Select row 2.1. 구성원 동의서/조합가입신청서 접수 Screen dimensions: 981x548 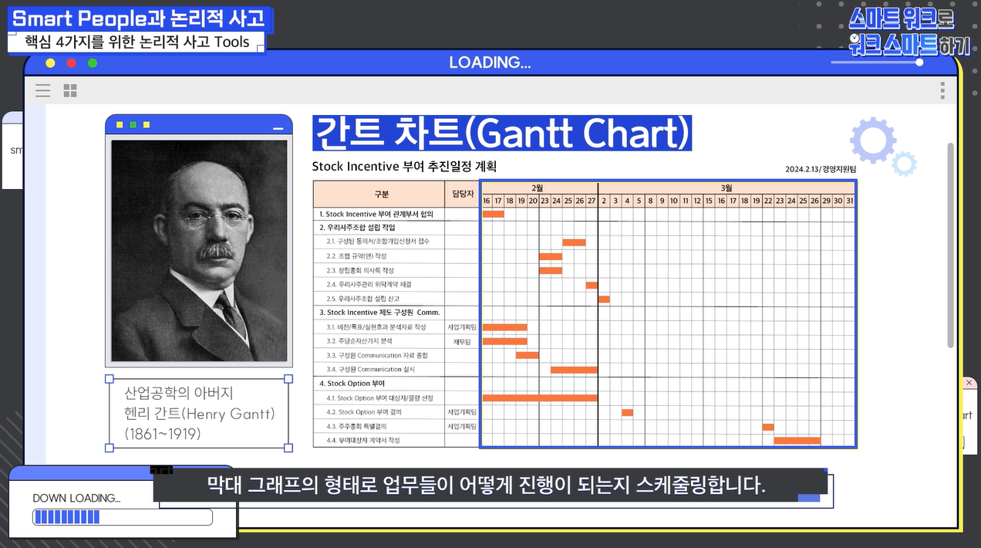pyautogui.click(x=379, y=242)
